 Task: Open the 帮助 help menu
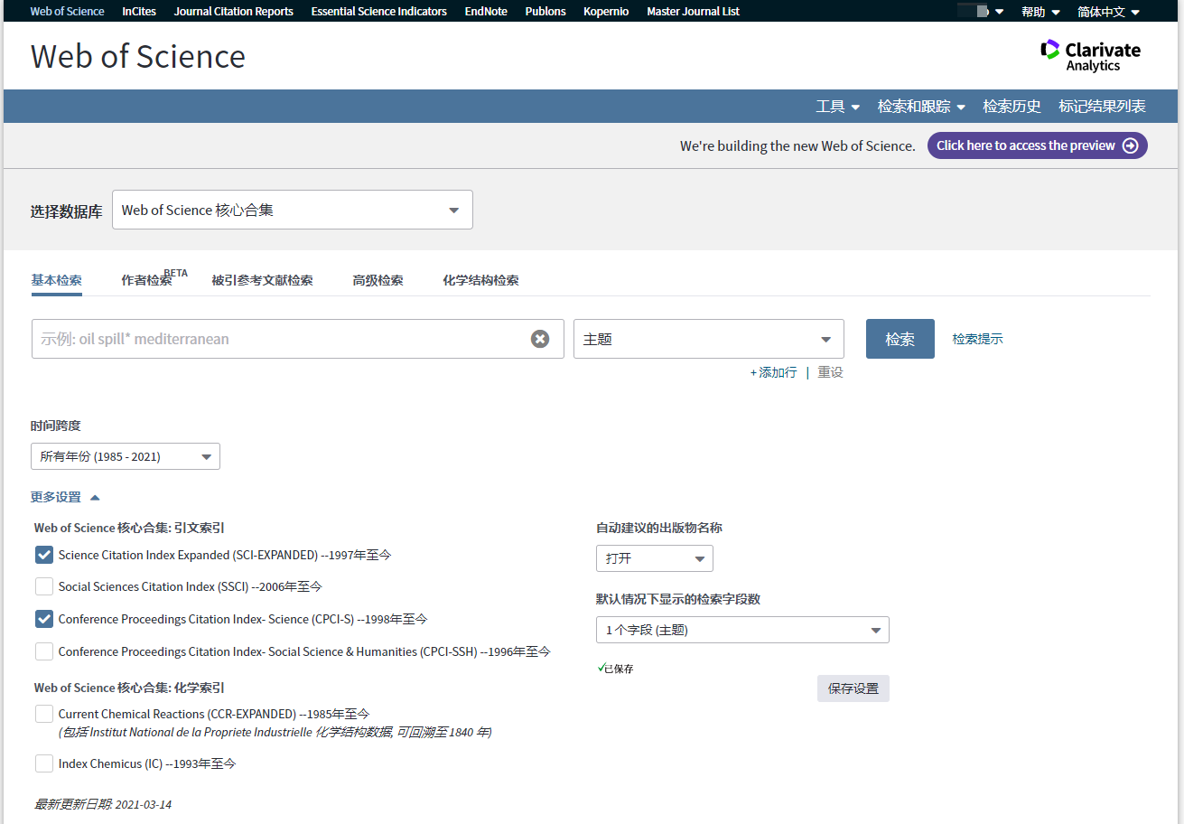pyautogui.click(x=1040, y=12)
